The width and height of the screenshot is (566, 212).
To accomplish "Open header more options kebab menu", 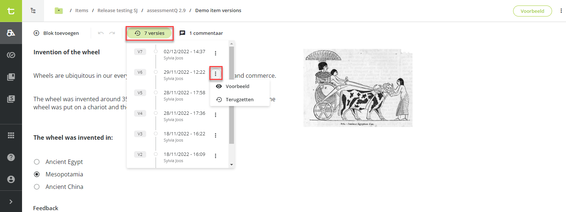I will [561, 11].
